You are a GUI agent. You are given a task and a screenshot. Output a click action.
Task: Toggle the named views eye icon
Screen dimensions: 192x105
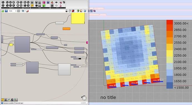[x=23, y=11]
